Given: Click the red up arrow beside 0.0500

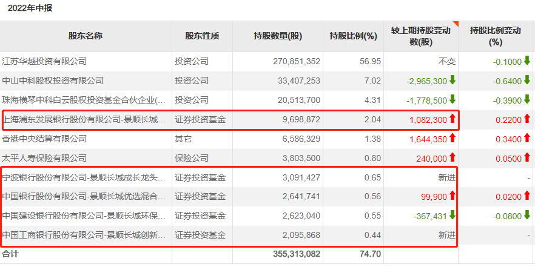Looking at the screenshot, I should point(527,157).
